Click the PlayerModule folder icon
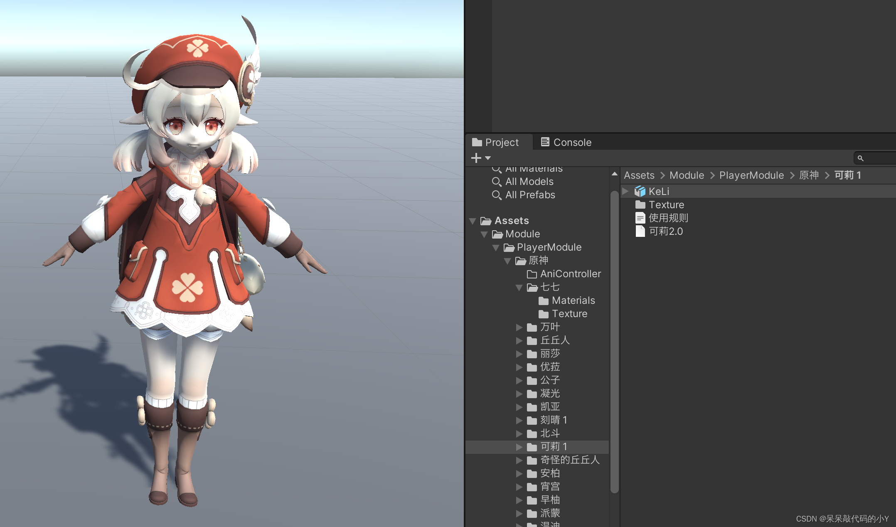896x527 pixels. pos(509,247)
